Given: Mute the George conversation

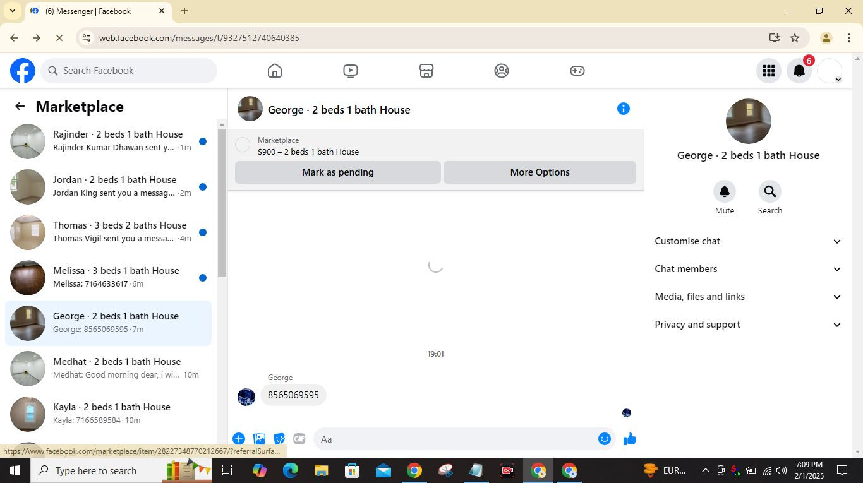Looking at the screenshot, I should point(725,191).
